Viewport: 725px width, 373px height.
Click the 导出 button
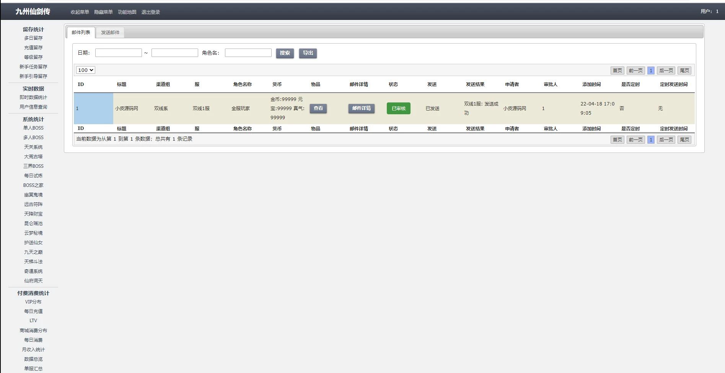point(308,53)
